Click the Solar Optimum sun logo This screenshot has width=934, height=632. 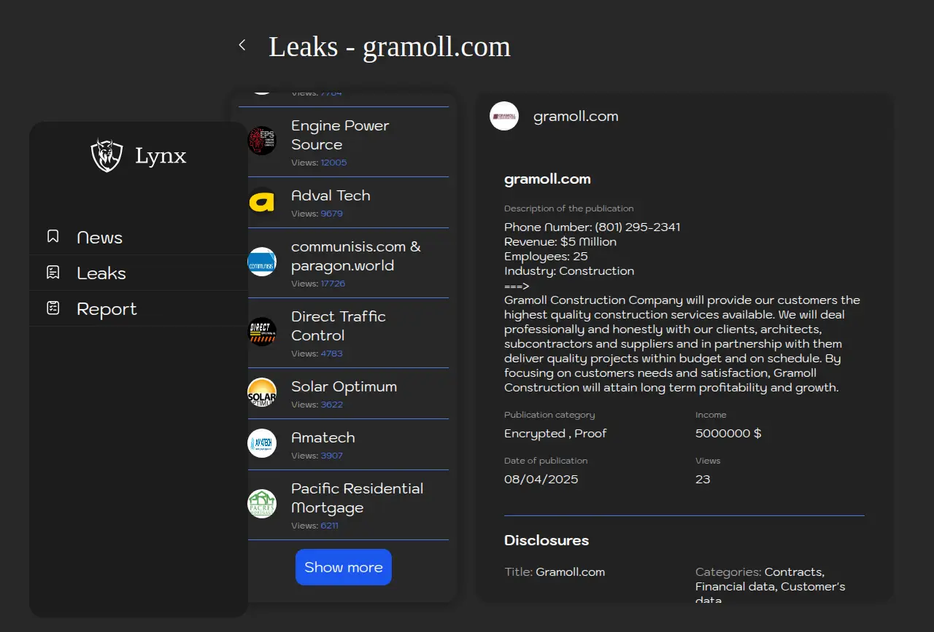(262, 393)
